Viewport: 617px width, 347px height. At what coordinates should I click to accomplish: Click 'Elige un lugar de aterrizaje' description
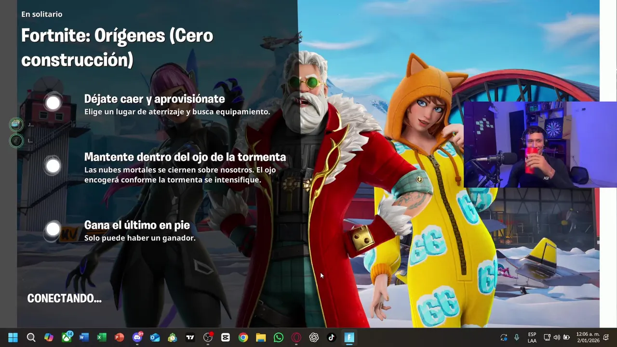coord(177,112)
